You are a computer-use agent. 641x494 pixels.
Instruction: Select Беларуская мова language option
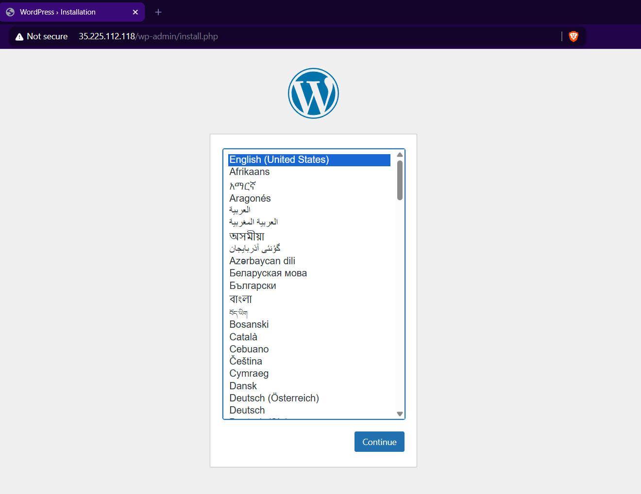click(x=268, y=273)
